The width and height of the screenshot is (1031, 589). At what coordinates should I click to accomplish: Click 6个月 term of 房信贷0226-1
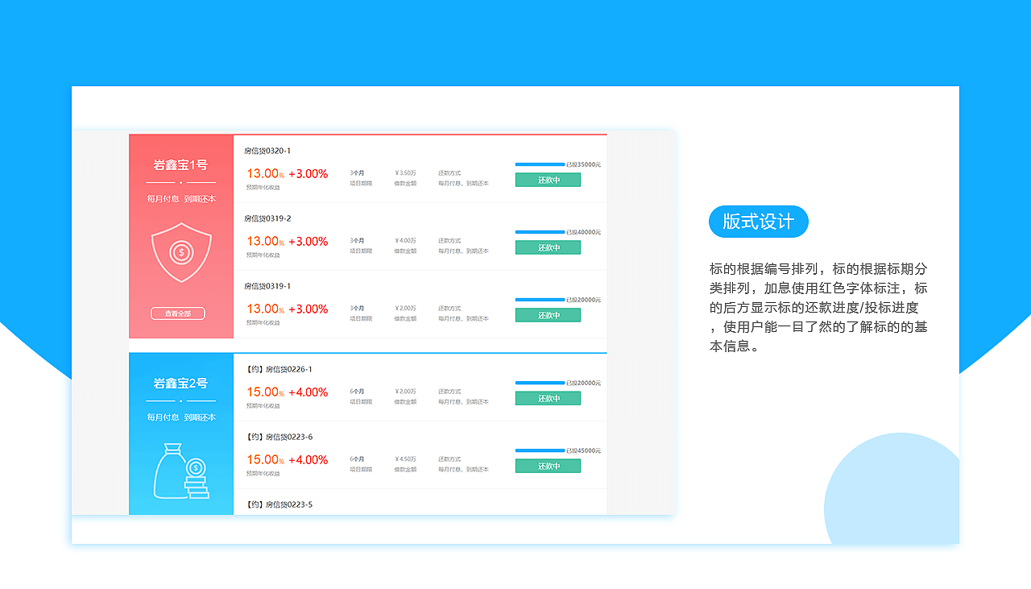(x=357, y=391)
